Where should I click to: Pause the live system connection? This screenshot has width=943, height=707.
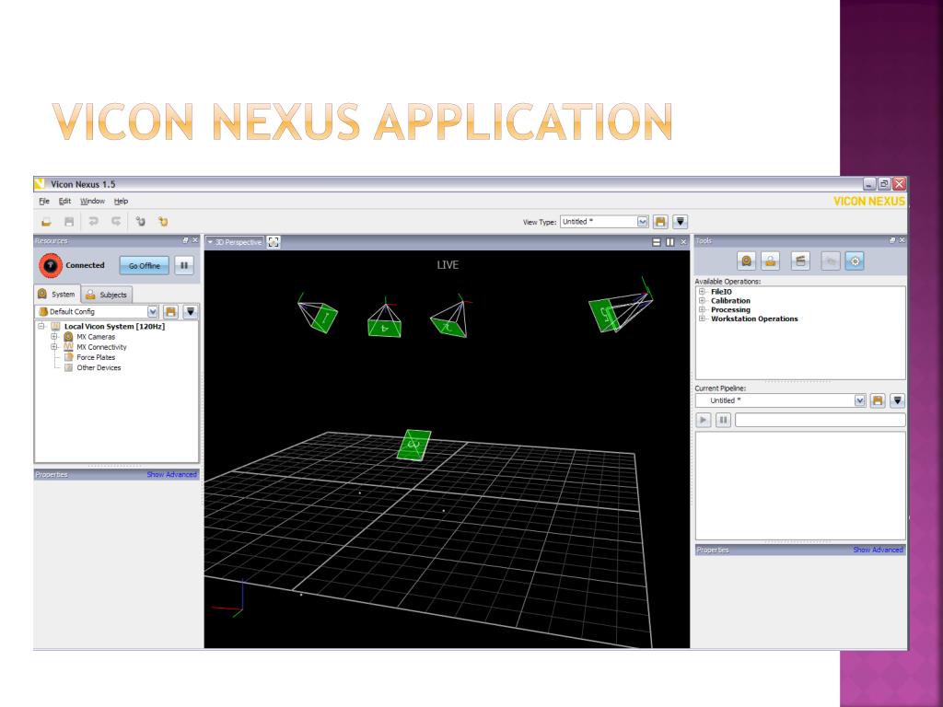(x=184, y=265)
